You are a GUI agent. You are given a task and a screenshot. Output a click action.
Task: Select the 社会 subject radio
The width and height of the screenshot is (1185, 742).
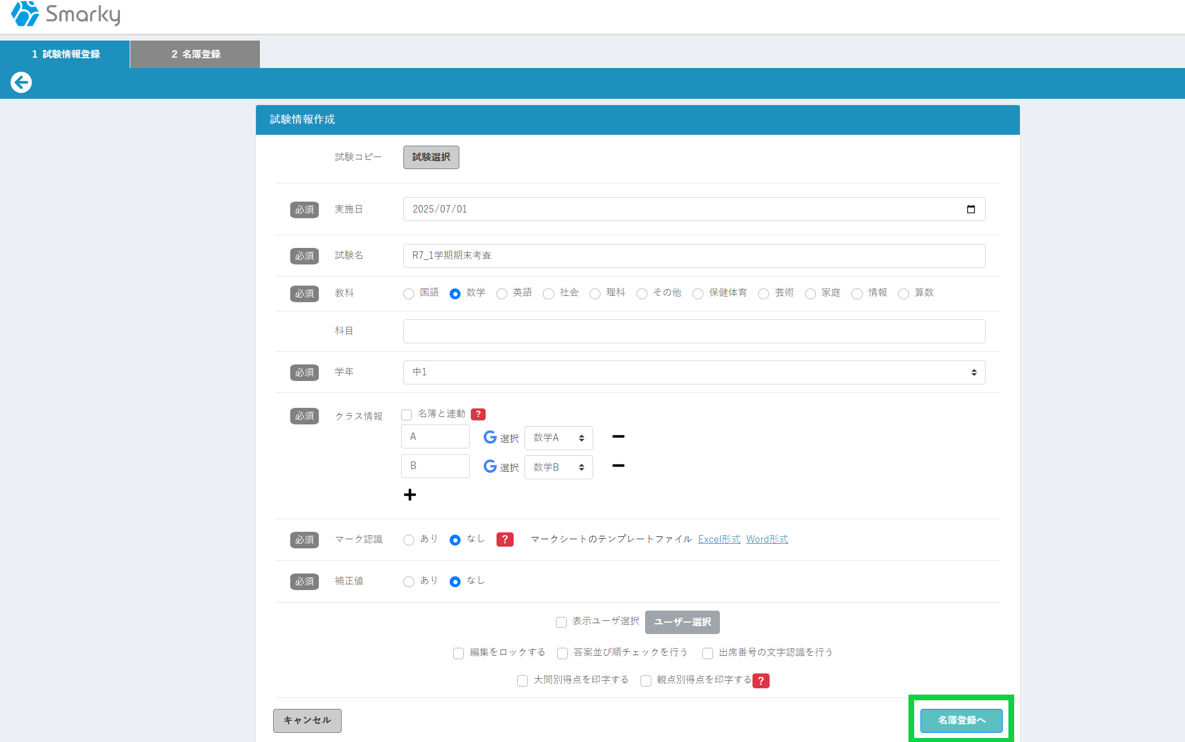(549, 294)
